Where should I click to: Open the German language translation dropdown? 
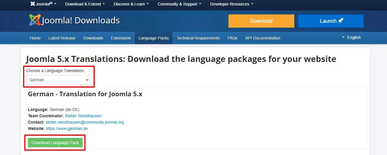[58, 80]
